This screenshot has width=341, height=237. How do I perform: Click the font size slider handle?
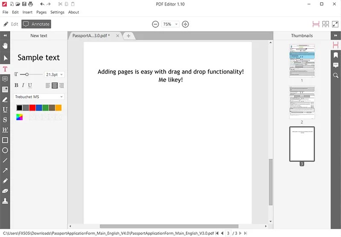[27, 74]
